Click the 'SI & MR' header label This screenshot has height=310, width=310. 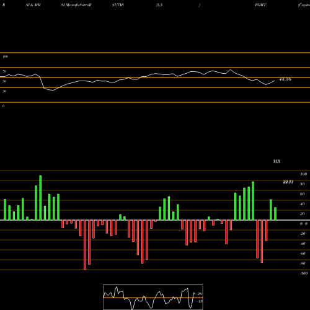(33, 5)
